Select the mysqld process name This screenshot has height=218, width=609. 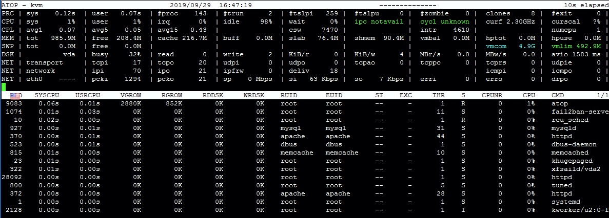(563, 128)
